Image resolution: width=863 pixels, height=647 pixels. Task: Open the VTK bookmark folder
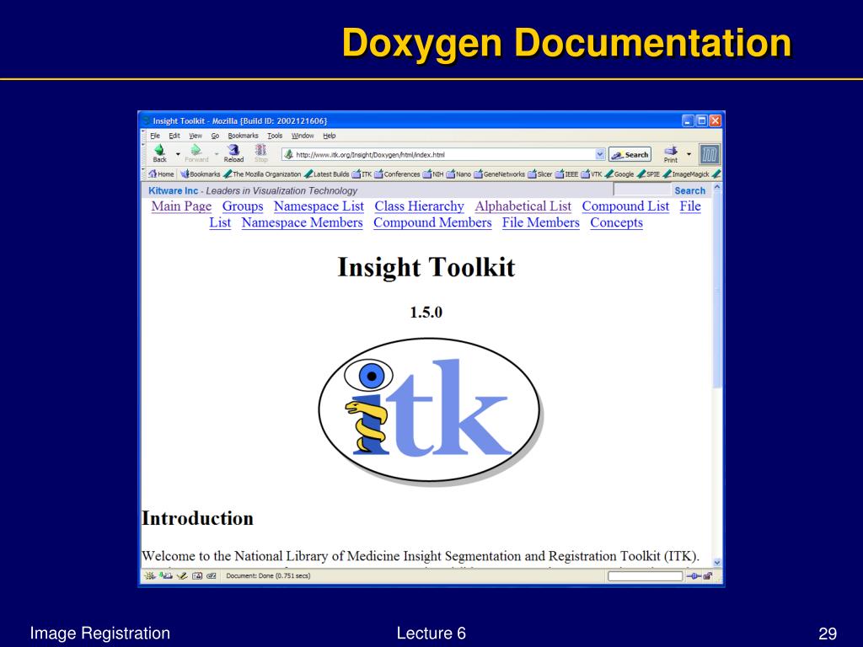click(x=592, y=174)
